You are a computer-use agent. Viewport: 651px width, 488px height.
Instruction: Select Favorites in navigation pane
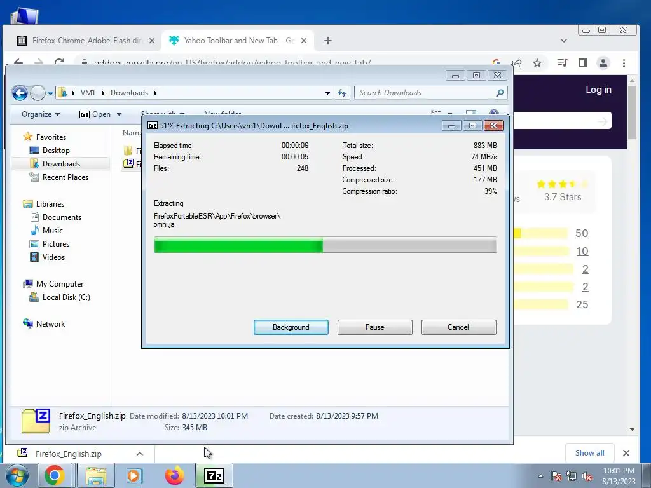pos(51,137)
